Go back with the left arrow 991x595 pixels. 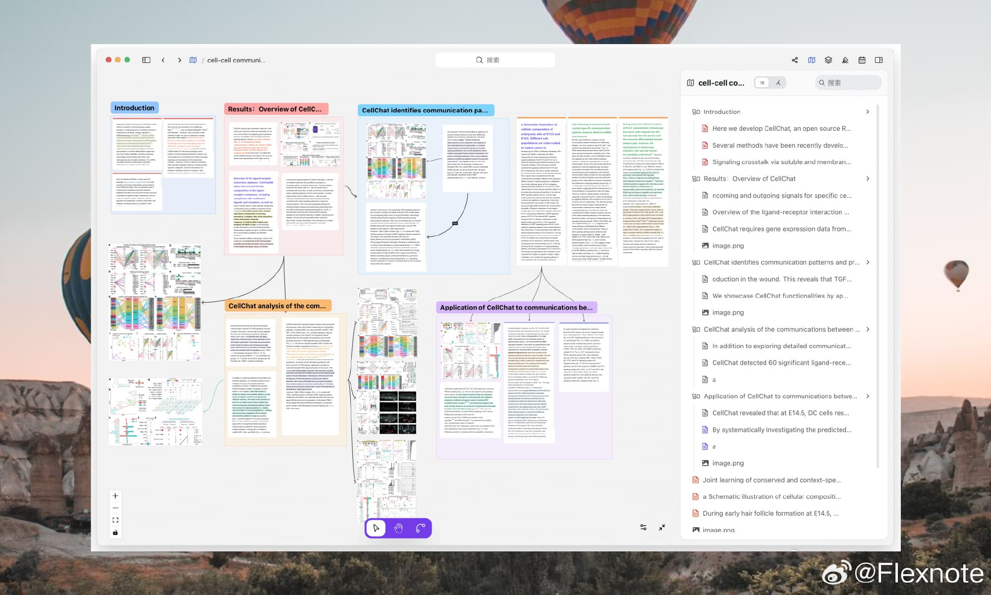click(x=163, y=60)
